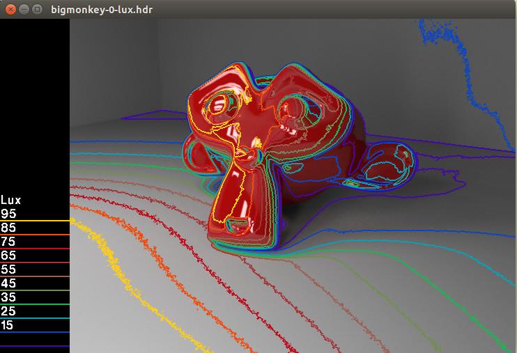Screen dimensions: 517x353
Task: Select the 65 lux legend label
Action: (8, 256)
